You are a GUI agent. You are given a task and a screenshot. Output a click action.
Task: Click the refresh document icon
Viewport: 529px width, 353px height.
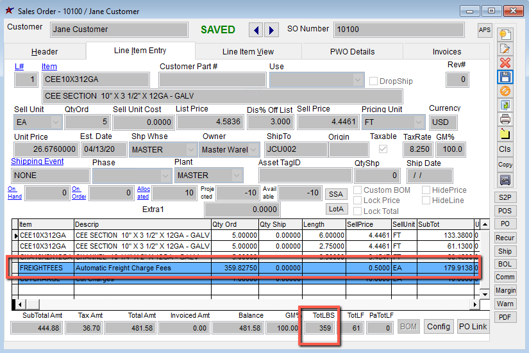click(x=505, y=105)
